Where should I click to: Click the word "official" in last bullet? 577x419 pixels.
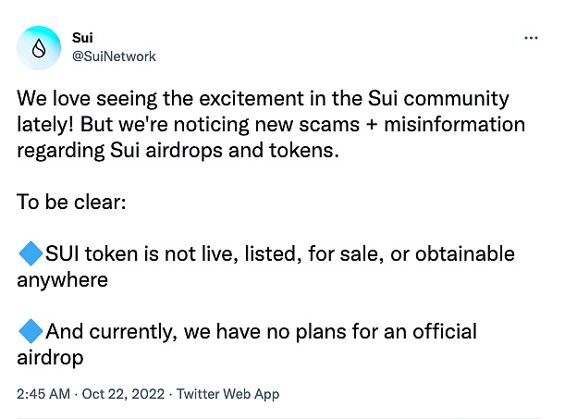(445, 331)
